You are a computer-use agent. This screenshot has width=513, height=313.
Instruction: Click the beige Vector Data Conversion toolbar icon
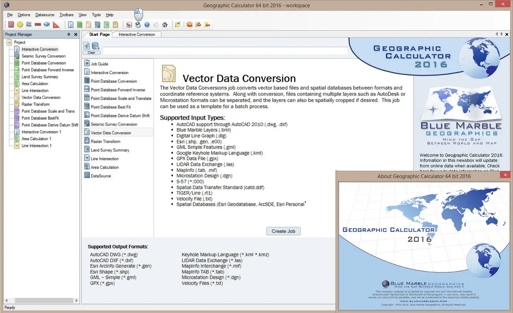click(x=89, y=25)
